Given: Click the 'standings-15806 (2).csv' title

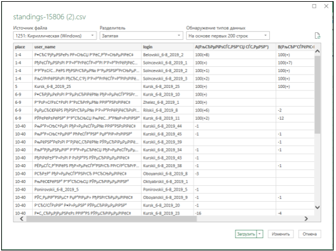Looking at the screenshot, I should click(x=49, y=17).
